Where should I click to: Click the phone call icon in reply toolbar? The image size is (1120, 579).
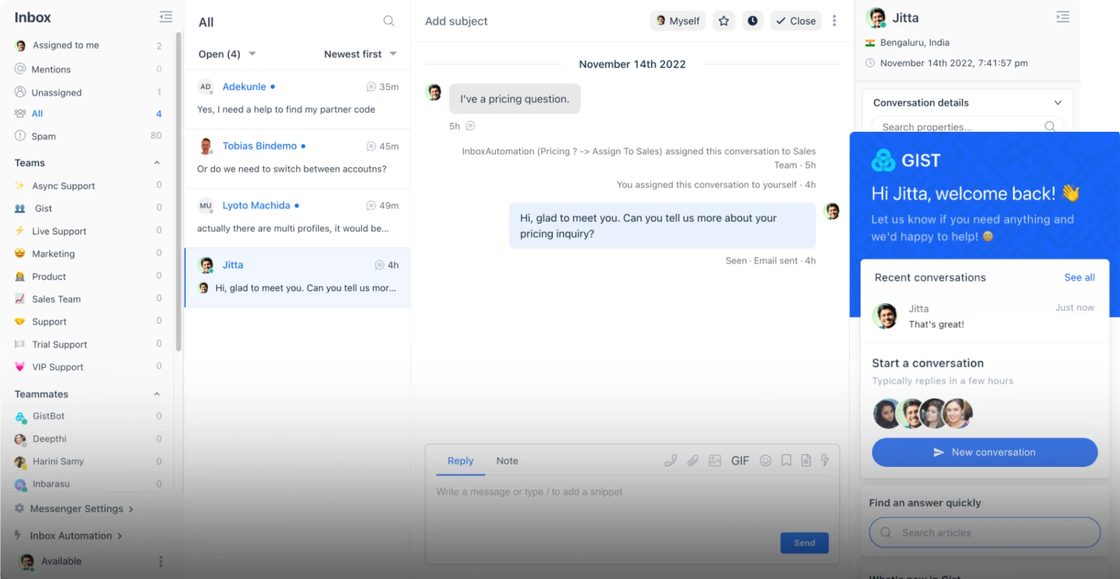pos(671,461)
